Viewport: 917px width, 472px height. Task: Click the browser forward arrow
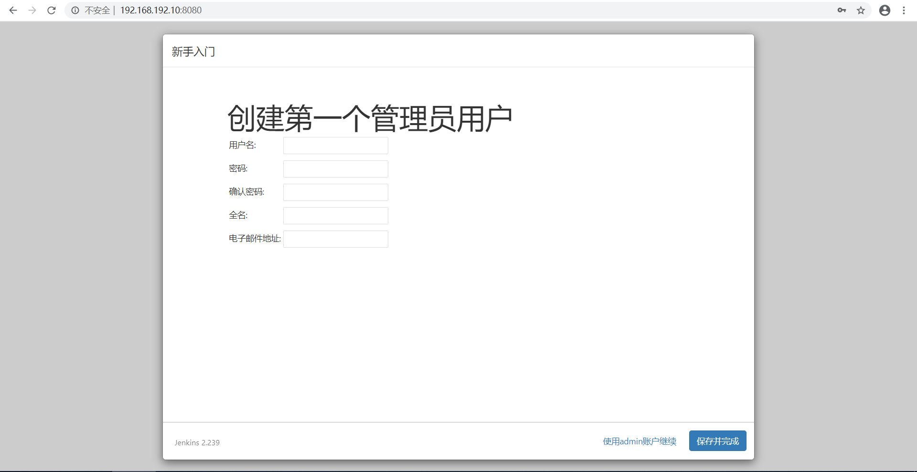pyautogui.click(x=32, y=10)
